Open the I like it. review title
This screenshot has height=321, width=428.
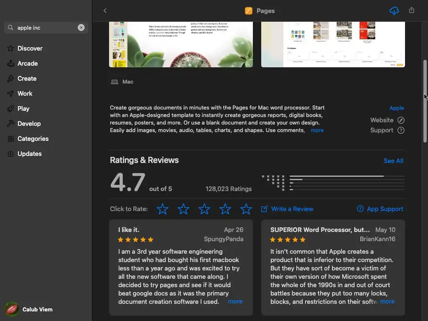pyautogui.click(x=129, y=230)
